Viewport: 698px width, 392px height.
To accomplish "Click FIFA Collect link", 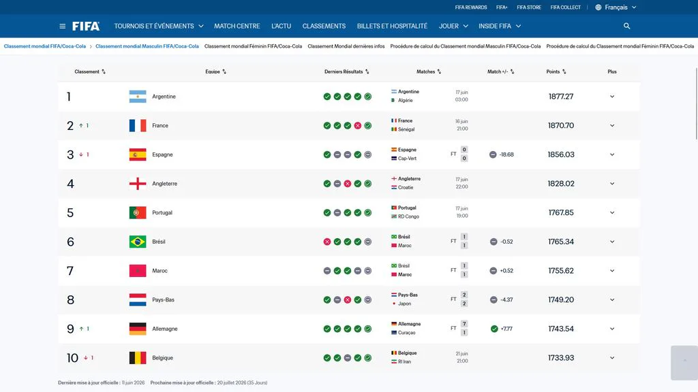I will coord(565,7).
